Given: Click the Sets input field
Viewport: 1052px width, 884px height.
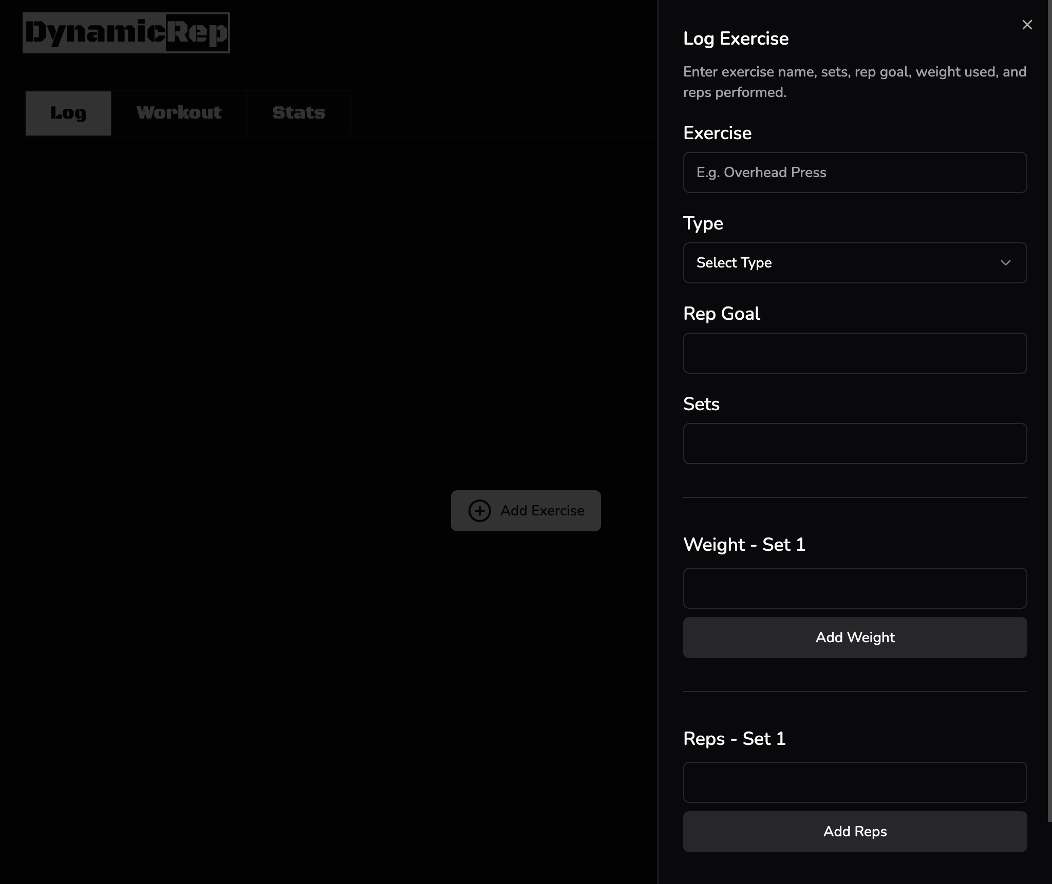Looking at the screenshot, I should (855, 443).
